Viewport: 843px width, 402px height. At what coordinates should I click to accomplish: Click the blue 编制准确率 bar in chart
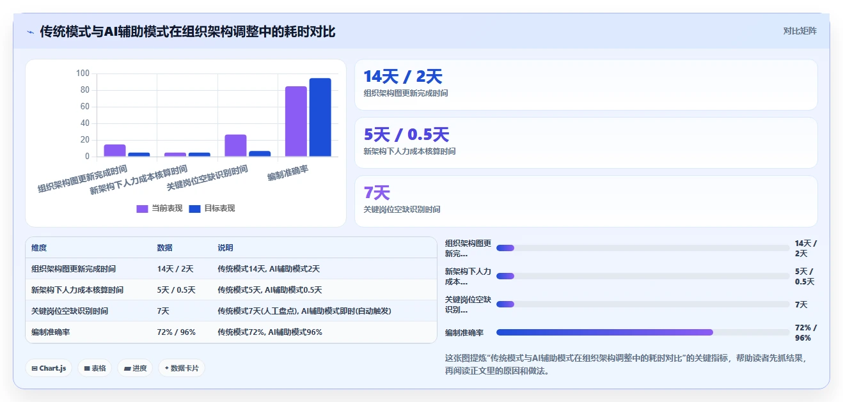coord(320,118)
